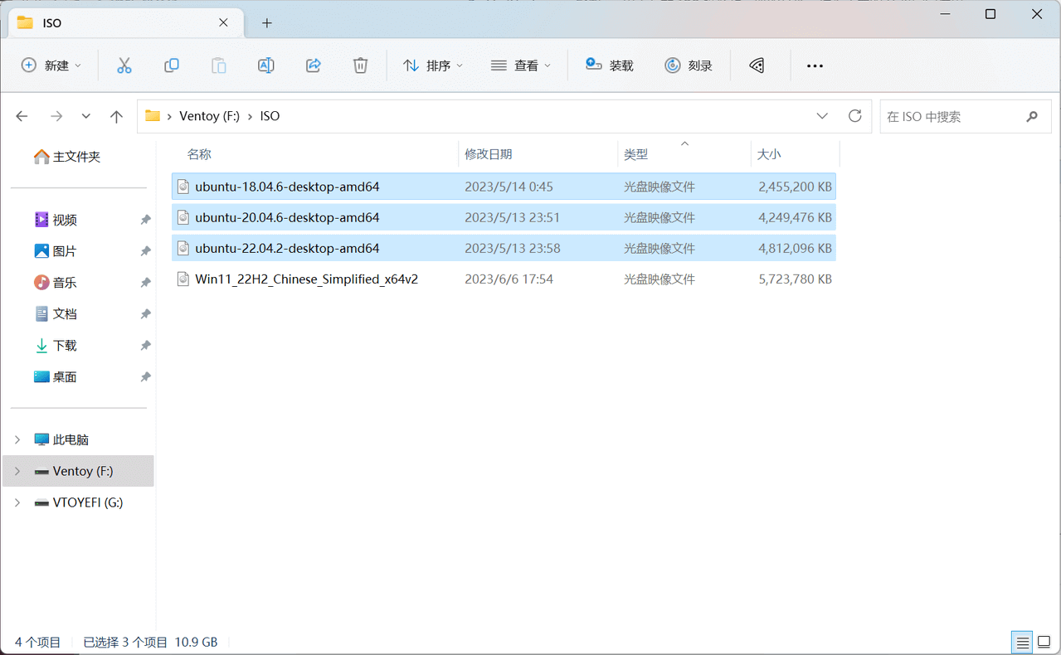Open 下载 in the sidebar

click(x=56, y=346)
